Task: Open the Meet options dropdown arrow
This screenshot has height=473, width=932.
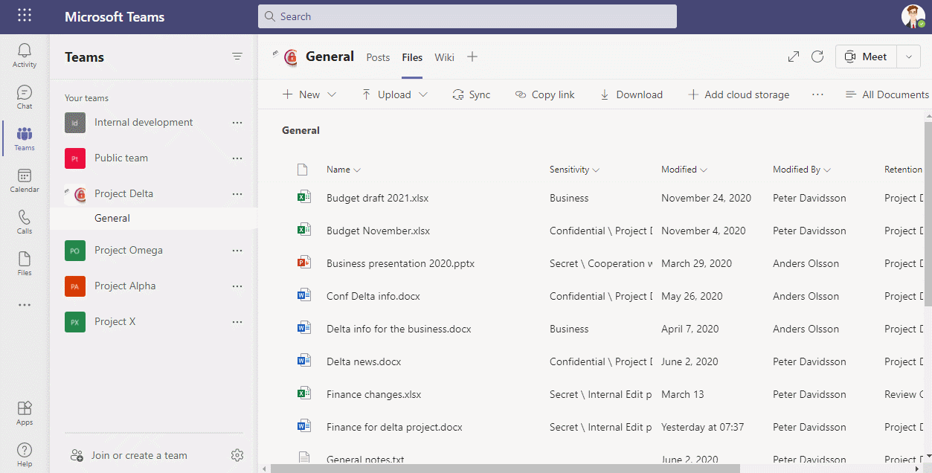Action: [908, 57]
